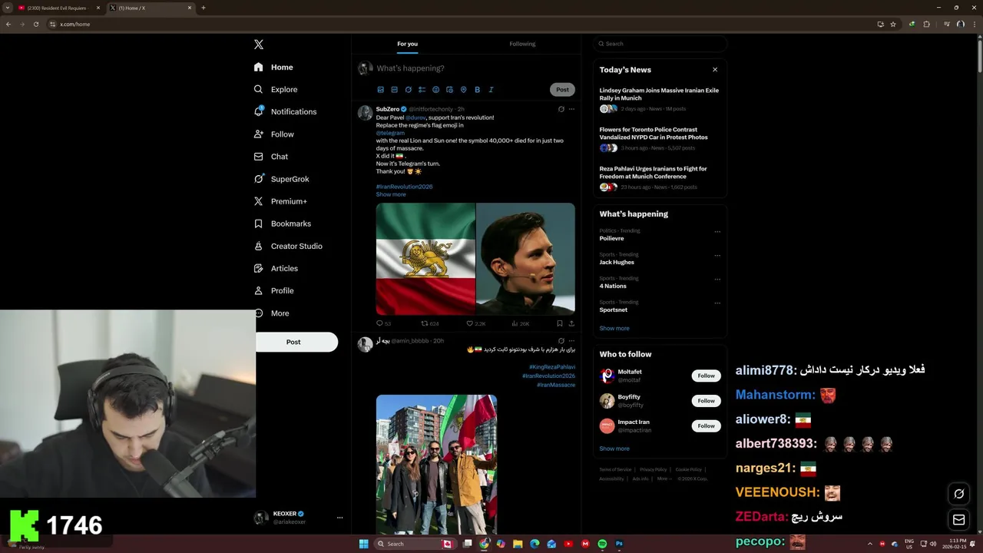The image size is (983, 553).
Task: Toggle bold formatting in composer
Action: (x=477, y=90)
